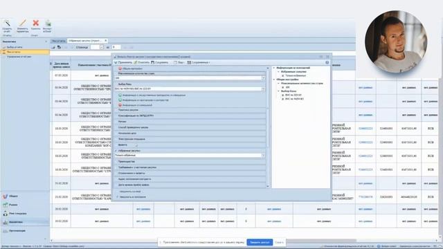Expand the Практика закупок filter section
This screenshot has width=443, height=249.
(x=190, y=110)
